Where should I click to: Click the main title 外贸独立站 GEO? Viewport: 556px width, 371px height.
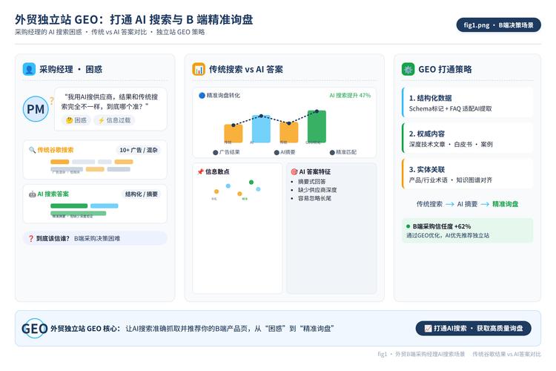[134, 19]
